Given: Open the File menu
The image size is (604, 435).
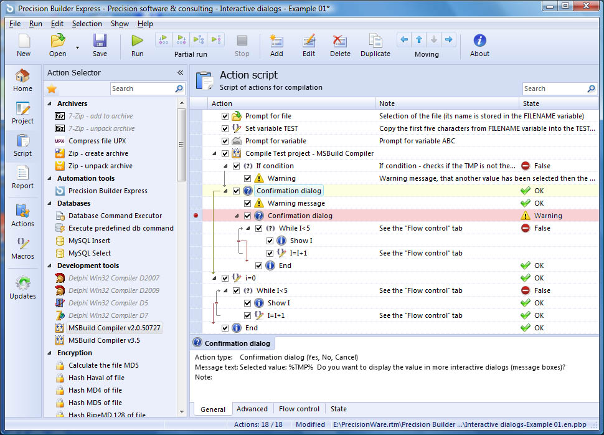Looking at the screenshot, I should click(x=15, y=24).
